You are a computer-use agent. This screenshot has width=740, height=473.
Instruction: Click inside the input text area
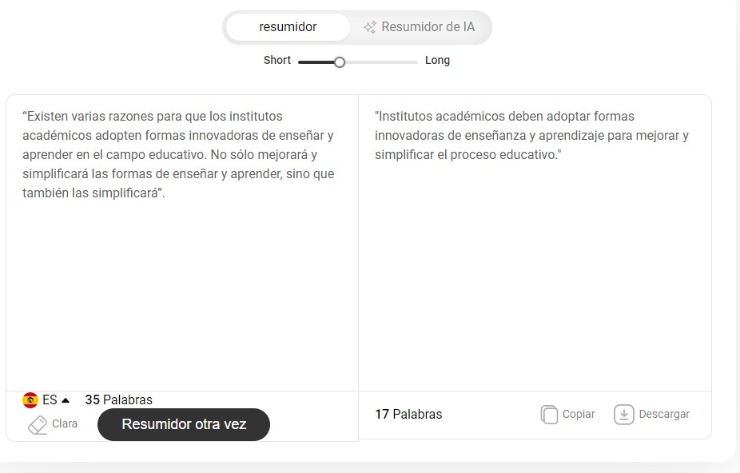click(182, 243)
